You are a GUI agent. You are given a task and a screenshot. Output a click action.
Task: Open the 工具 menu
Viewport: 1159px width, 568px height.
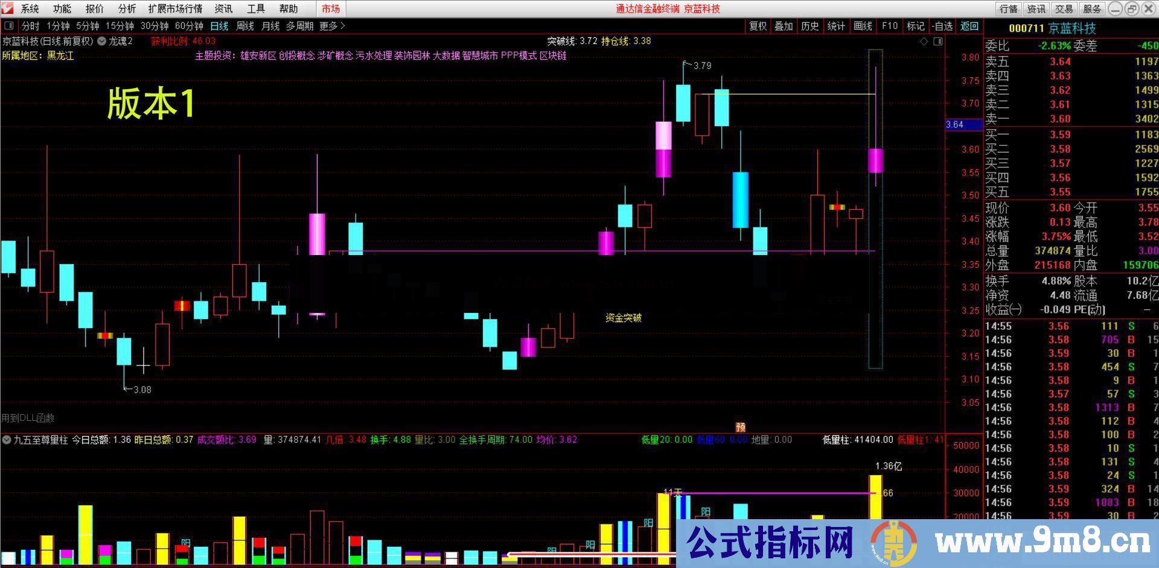point(256,8)
